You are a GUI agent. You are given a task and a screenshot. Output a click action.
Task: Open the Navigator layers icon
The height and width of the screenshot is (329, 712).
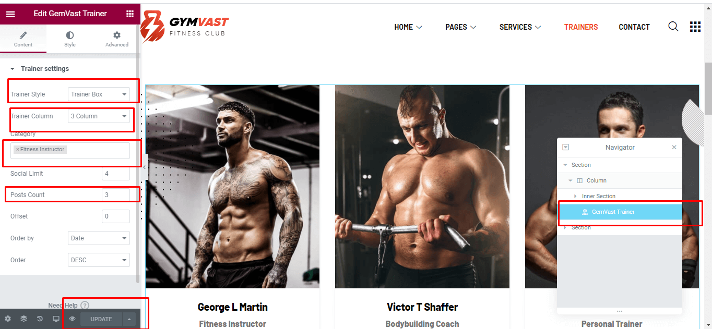coord(23,319)
